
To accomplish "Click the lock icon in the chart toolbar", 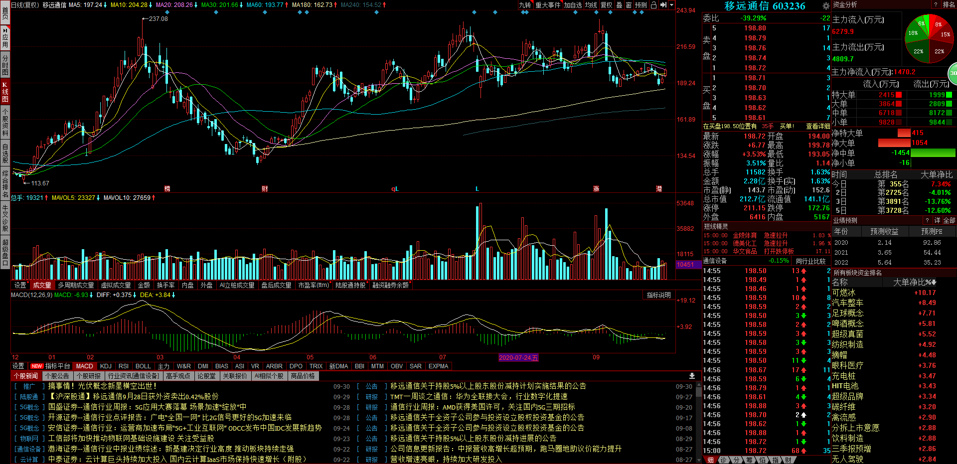I will point(653,5).
